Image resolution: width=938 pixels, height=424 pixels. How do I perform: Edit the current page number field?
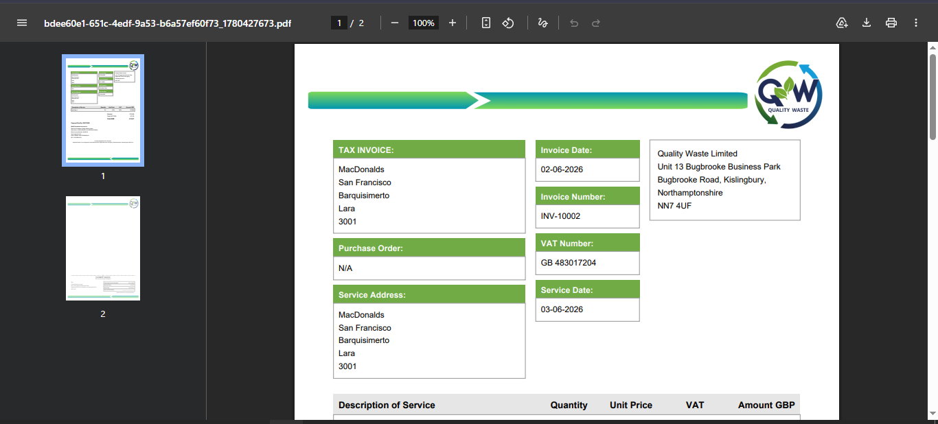coord(339,23)
